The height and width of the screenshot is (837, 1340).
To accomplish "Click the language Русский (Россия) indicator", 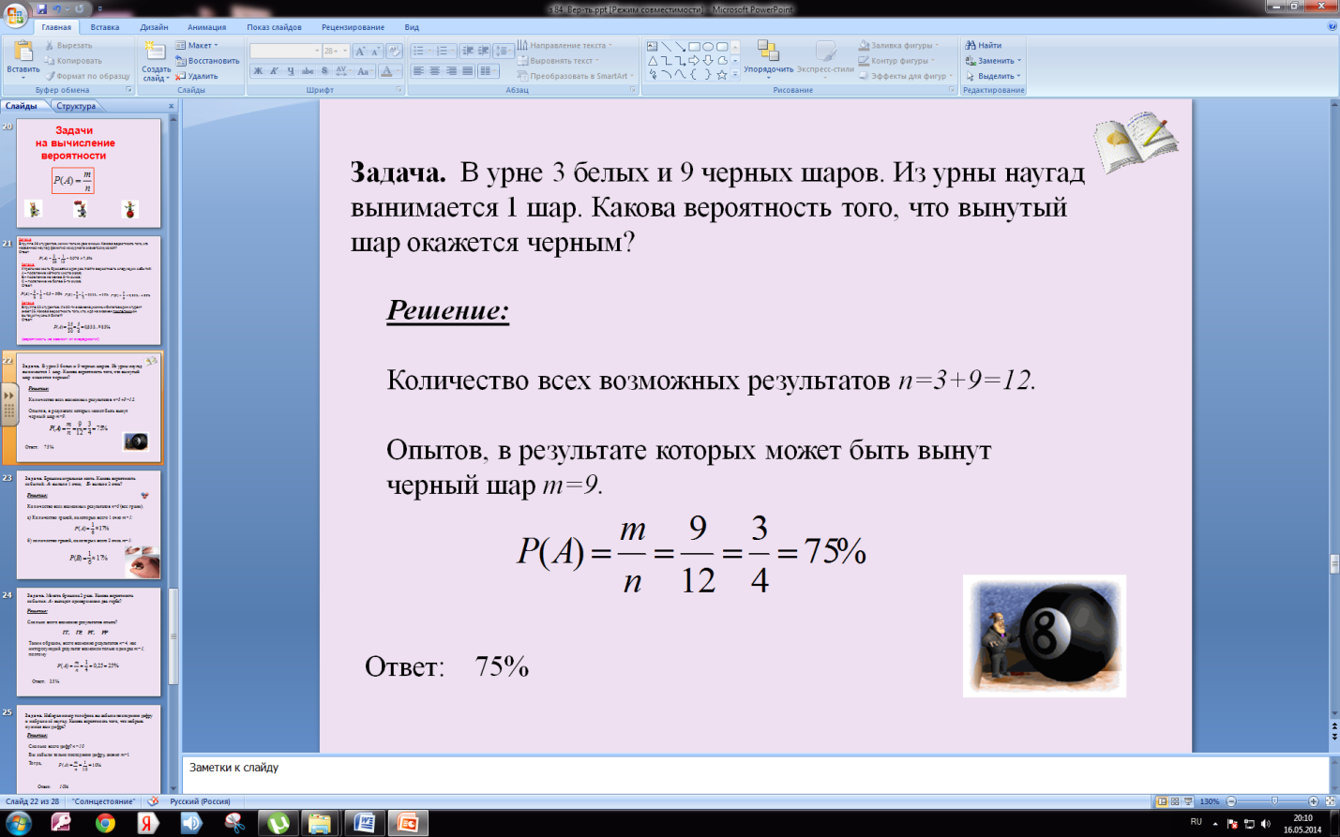I will click(x=200, y=801).
